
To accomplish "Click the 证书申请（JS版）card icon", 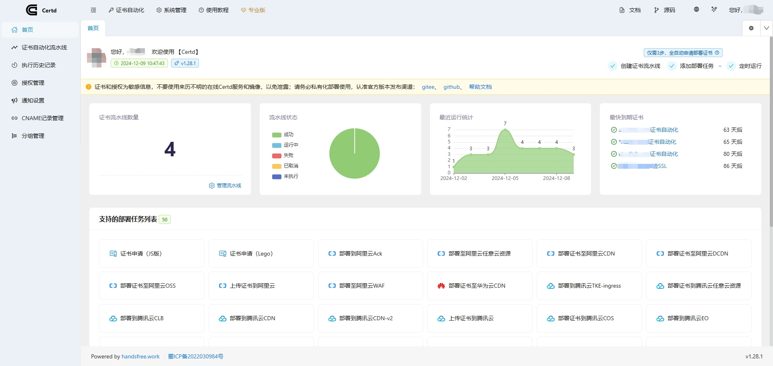I will point(113,254).
